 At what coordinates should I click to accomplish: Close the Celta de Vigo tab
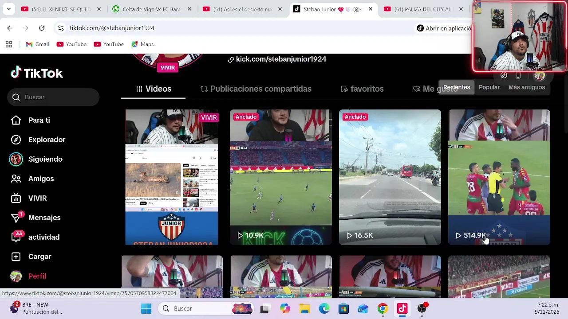coord(189,9)
